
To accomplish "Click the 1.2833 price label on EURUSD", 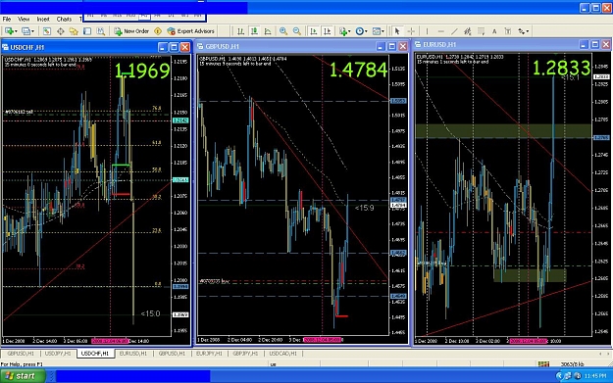I will click(561, 68).
